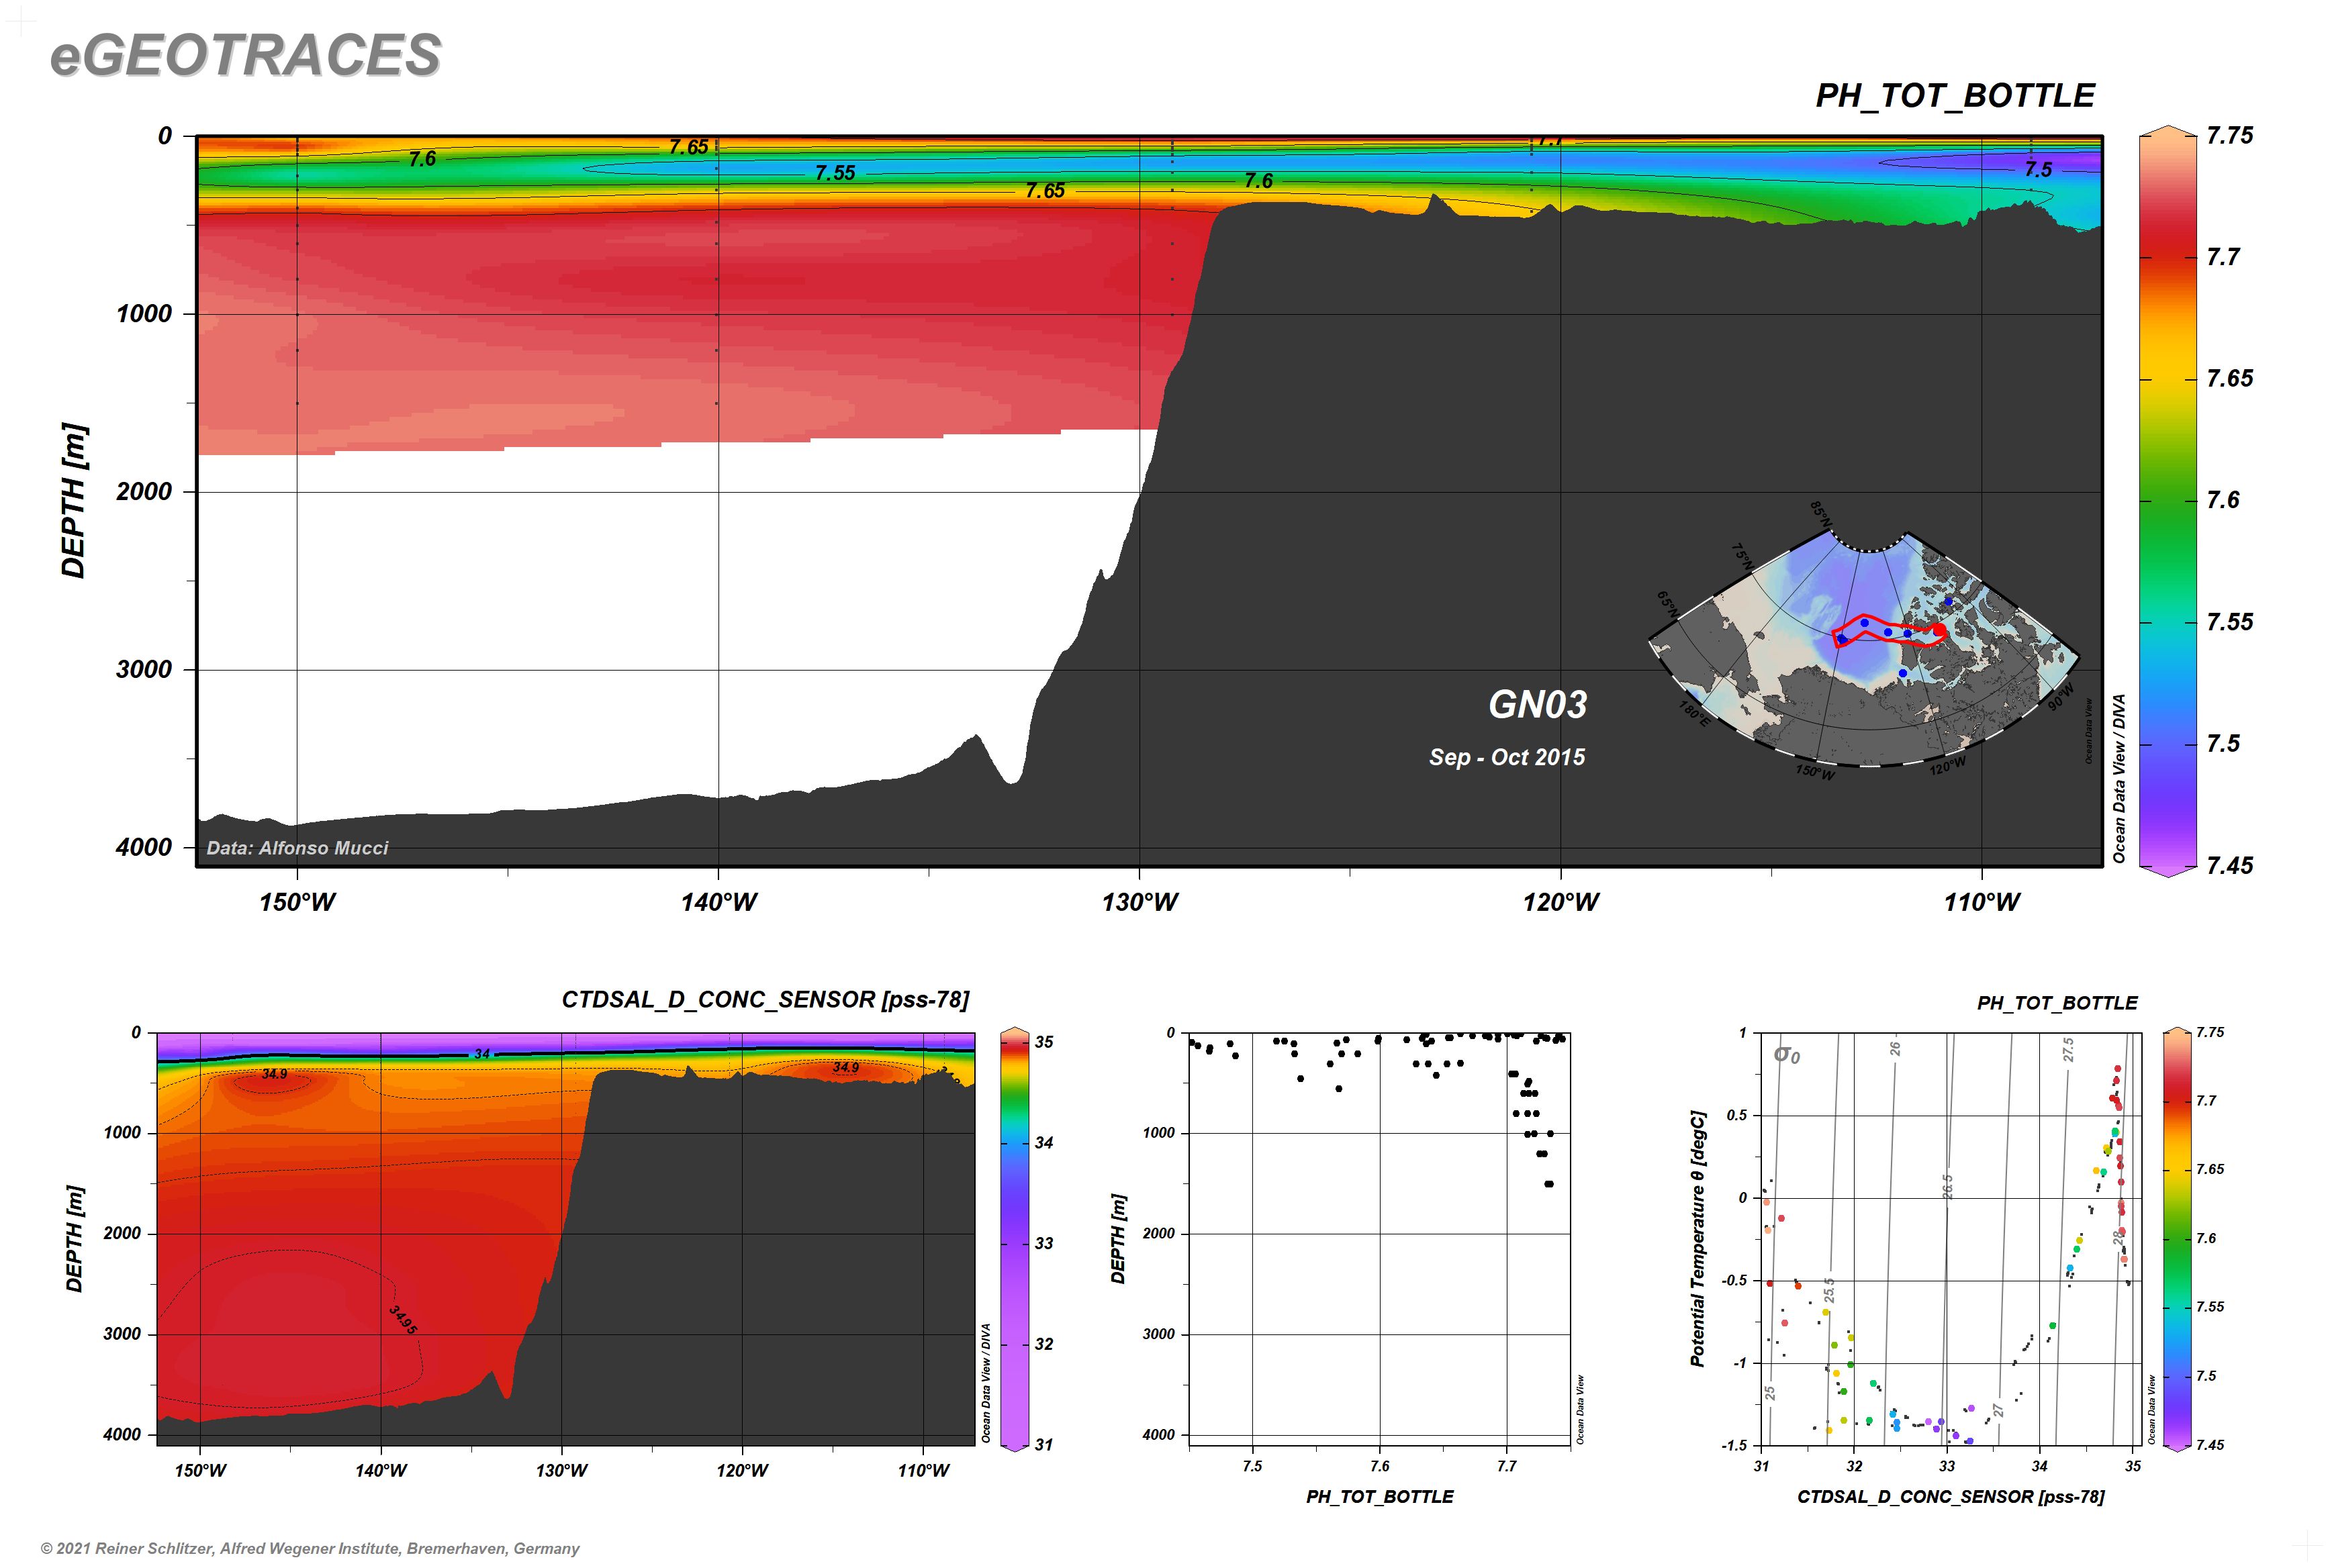Click the 1000 depth tick of main section
This screenshot has width=2328, height=1568.
[143, 314]
